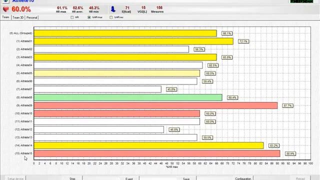The width and height of the screenshot is (320, 180).
Task: Click the 45.8% label beside Athlete07
Action: pyautogui.click(x=171, y=89)
